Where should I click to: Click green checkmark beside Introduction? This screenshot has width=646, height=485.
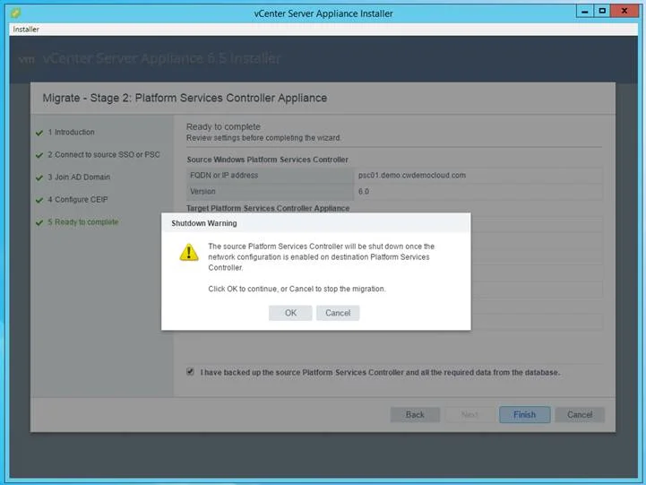click(39, 133)
